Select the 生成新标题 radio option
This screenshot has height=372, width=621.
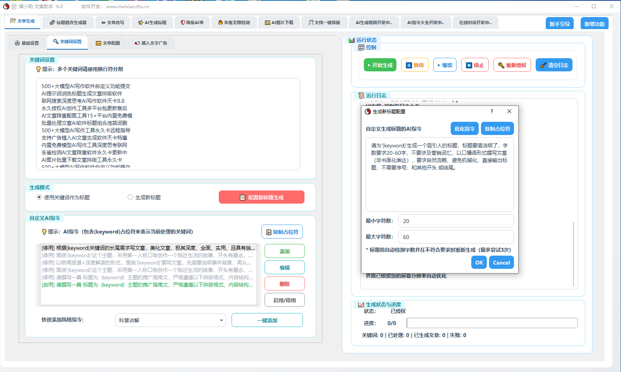tap(130, 197)
